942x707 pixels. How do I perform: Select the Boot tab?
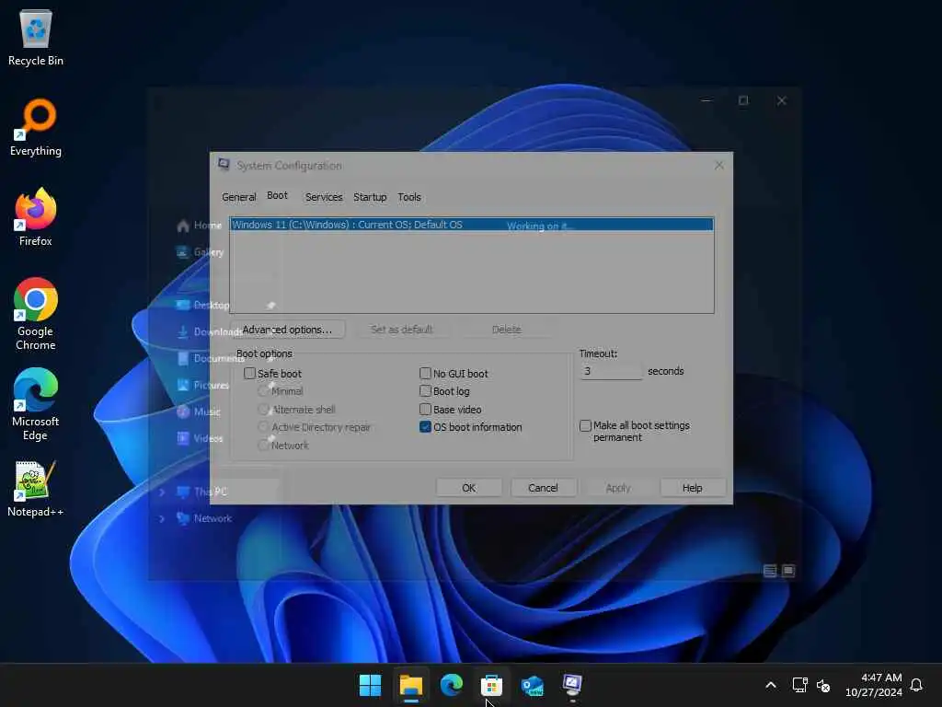pyautogui.click(x=277, y=195)
